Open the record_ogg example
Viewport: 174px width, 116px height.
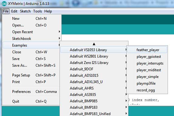(147, 90)
